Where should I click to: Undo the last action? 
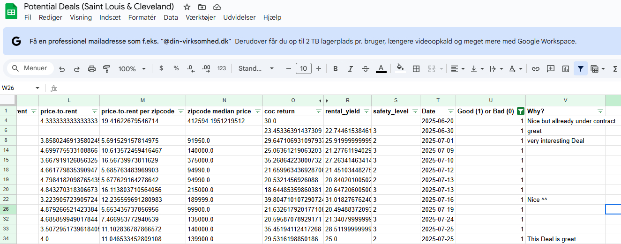click(62, 69)
